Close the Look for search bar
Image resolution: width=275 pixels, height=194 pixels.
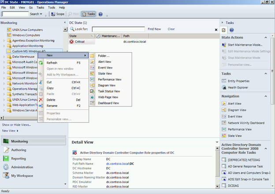[216, 30]
